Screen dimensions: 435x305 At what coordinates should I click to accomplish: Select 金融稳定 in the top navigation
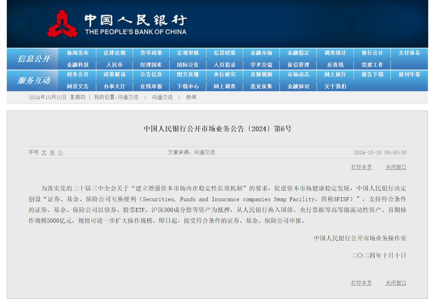298,53
